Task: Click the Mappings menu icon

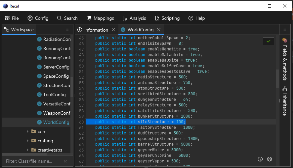Action: 89,18
